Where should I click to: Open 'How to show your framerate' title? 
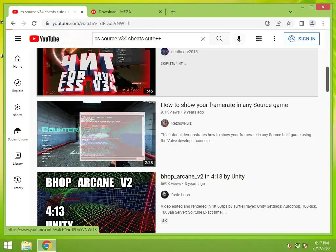[x=224, y=105]
